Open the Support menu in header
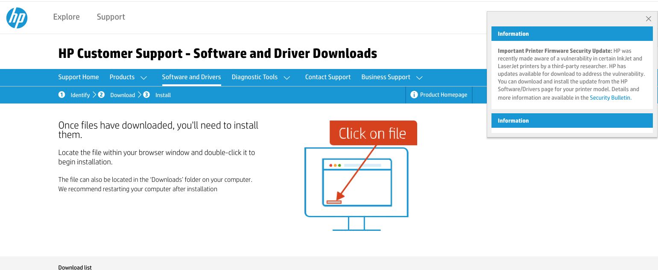 pos(111,17)
